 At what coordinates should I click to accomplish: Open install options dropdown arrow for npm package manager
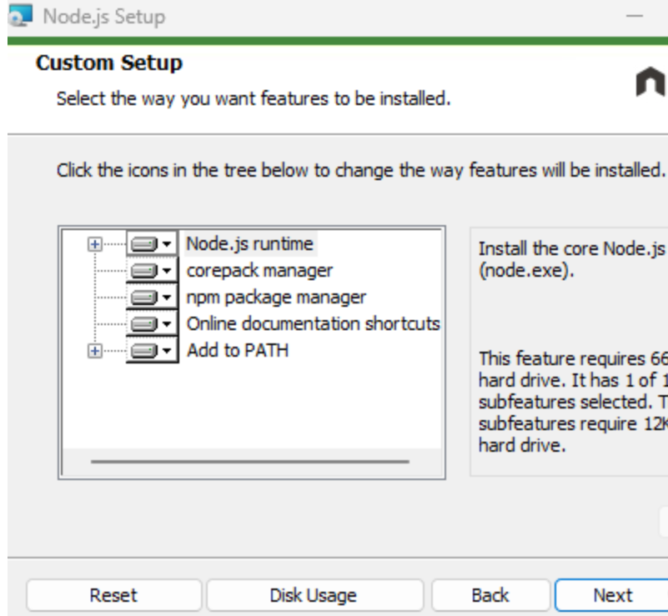(x=168, y=298)
